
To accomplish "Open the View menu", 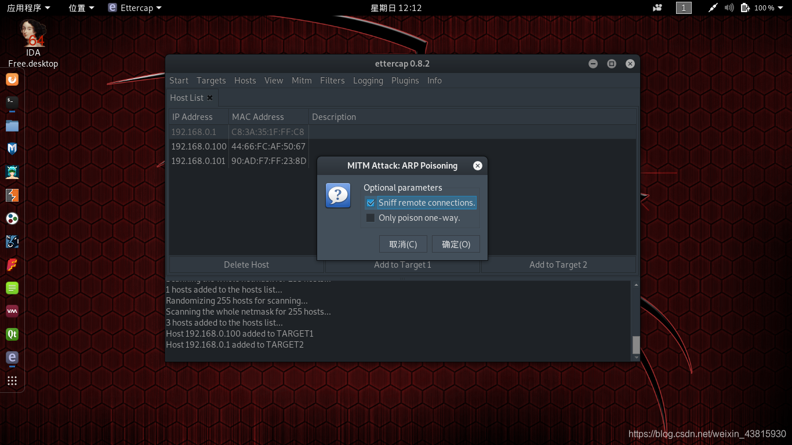I will [274, 81].
